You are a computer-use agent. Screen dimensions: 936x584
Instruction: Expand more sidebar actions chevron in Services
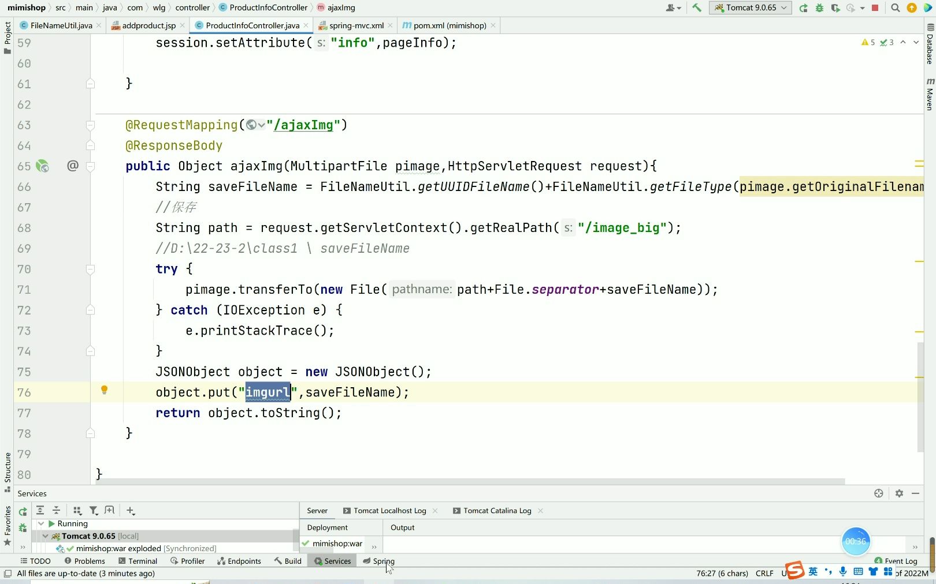click(23, 546)
